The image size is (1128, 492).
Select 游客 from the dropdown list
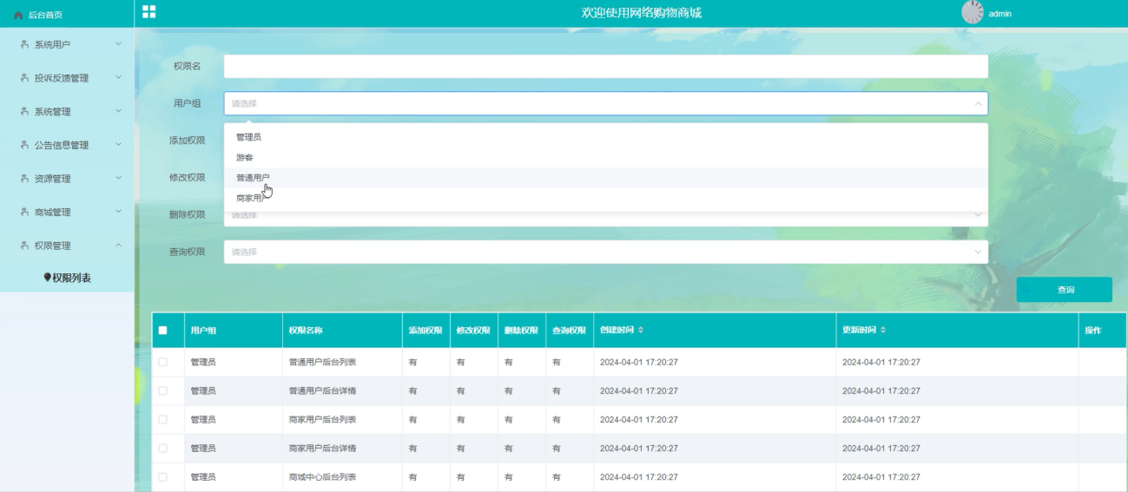point(605,158)
